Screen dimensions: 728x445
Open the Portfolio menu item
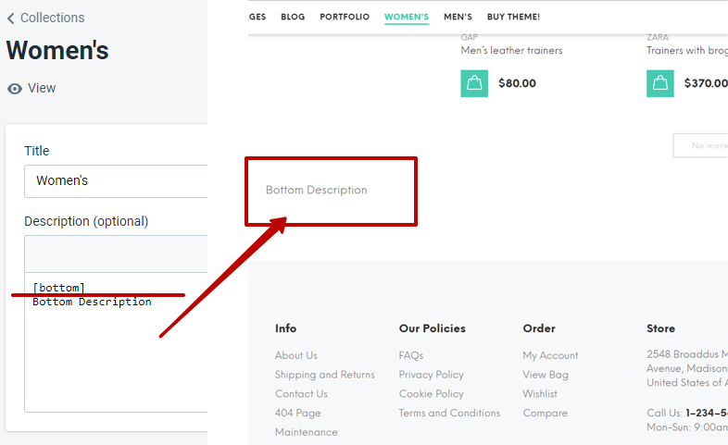click(345, 17)
